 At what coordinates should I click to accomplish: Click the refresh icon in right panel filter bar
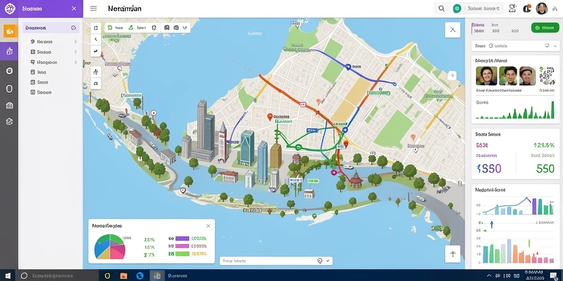pos(547,46)
